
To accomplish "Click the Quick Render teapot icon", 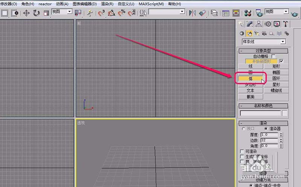I will pyautogui.click(x=294, y=14).
